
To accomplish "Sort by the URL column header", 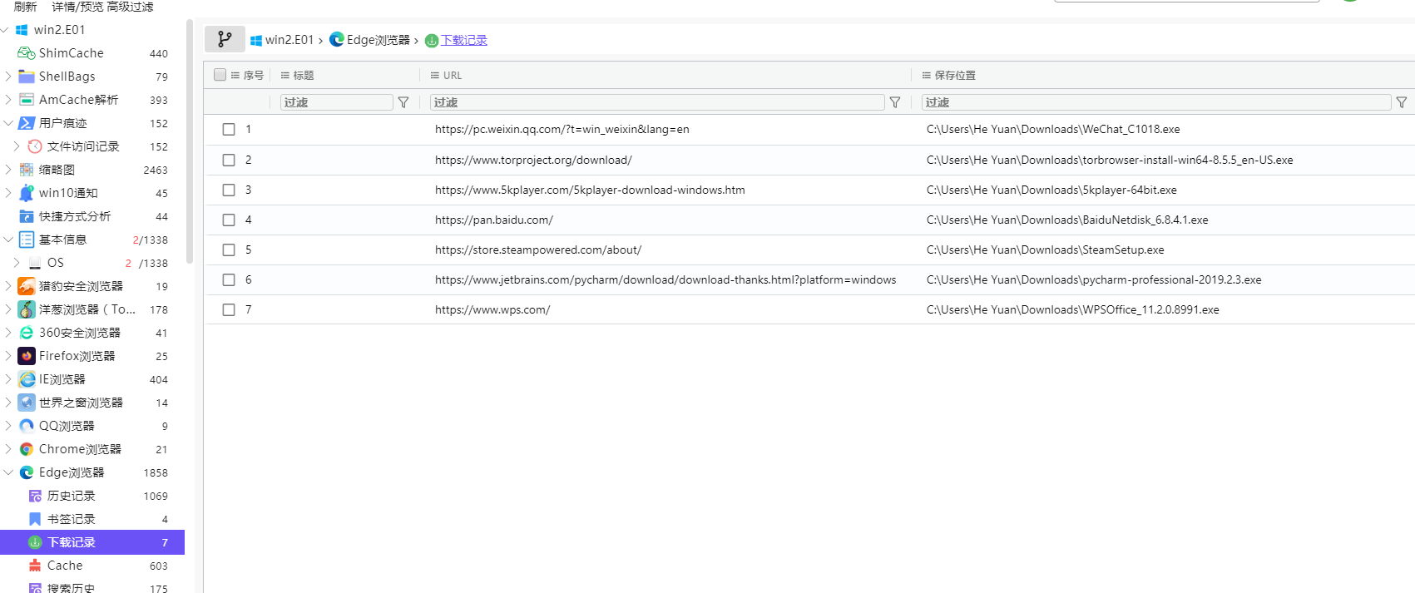I will [x=446, y=75].
